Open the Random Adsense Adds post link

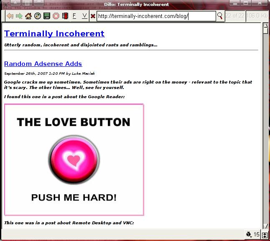(43, 63)
